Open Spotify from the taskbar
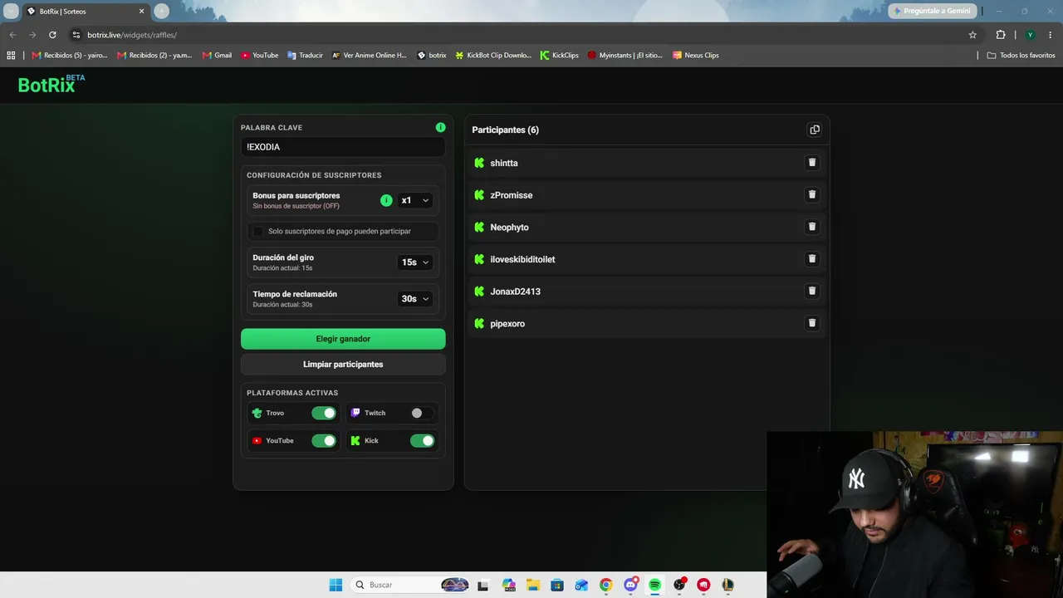 (654, 585)
